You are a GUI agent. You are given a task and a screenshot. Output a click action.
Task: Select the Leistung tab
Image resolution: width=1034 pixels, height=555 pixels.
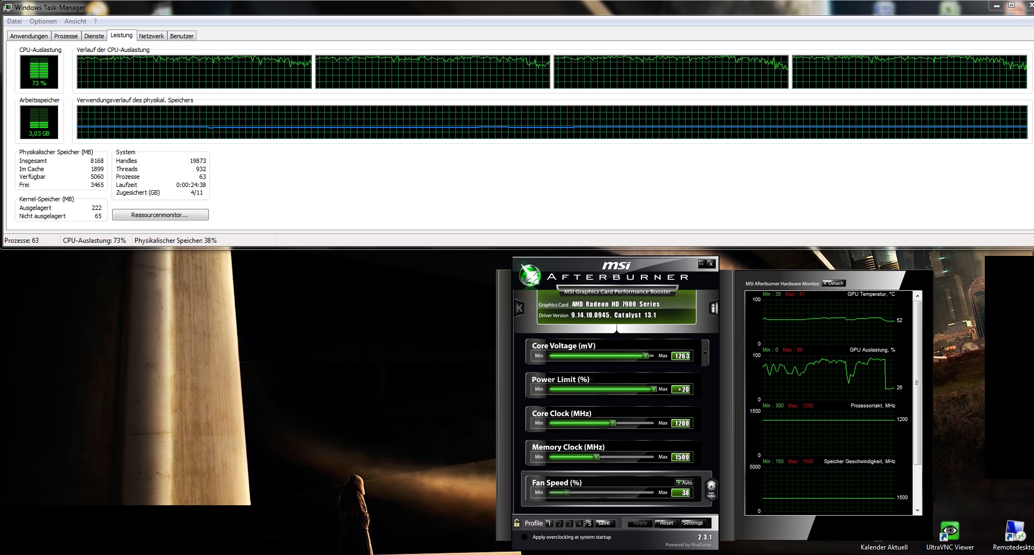tap(121, 35)
